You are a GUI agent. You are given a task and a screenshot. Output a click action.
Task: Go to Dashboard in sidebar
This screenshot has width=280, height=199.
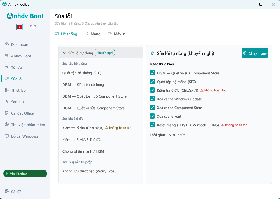(x=25, y=44)
